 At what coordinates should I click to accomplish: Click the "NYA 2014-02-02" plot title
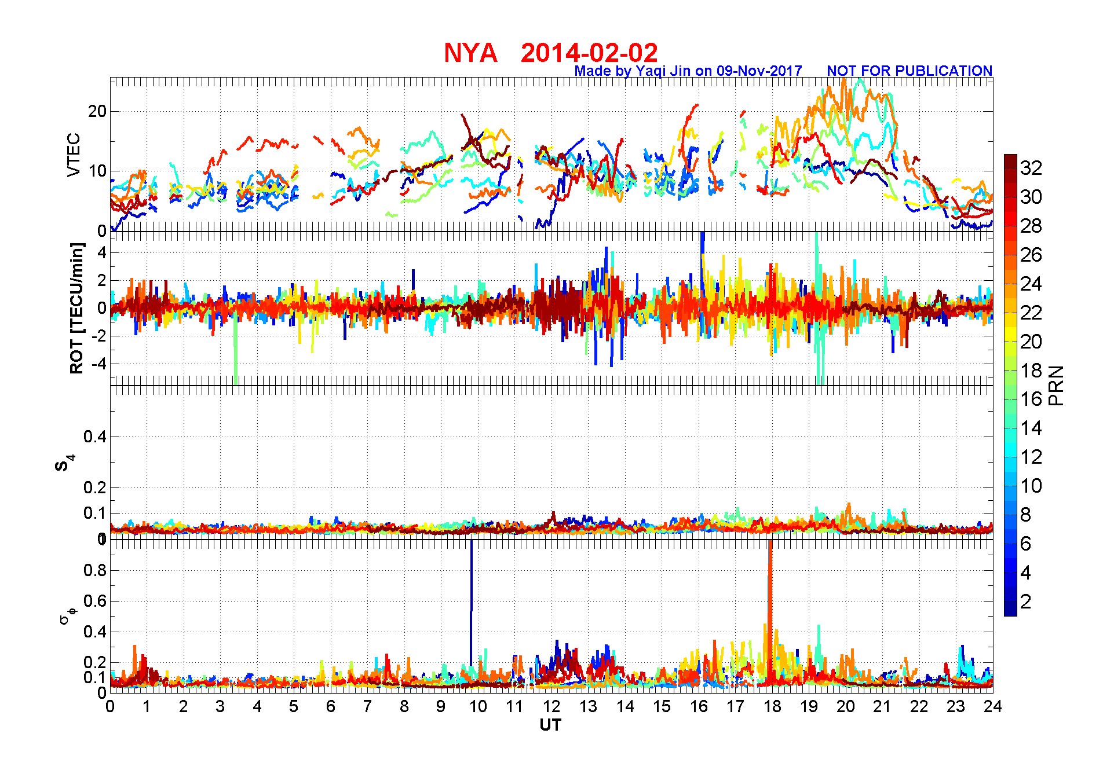(x=551, y=53)
